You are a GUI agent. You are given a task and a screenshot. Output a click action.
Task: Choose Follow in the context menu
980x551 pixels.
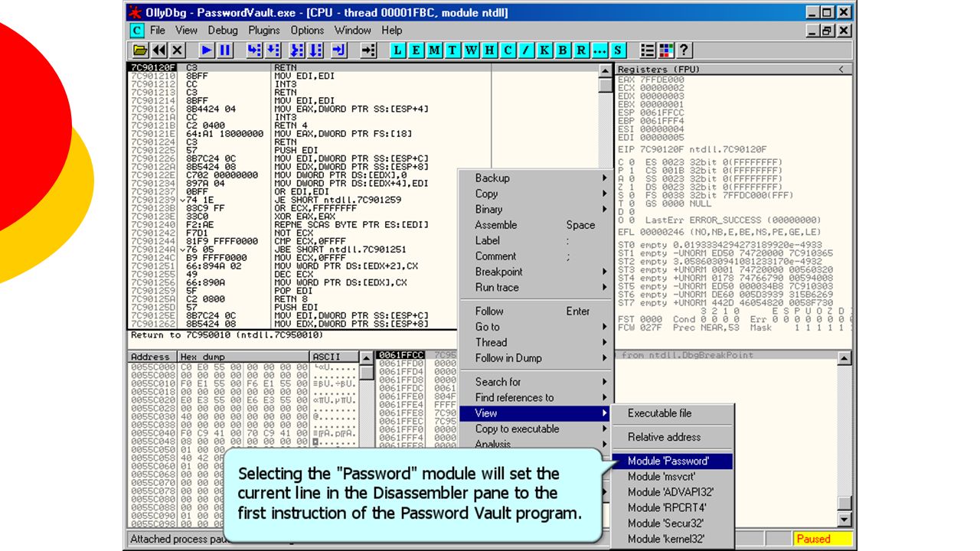coord(535,311)
